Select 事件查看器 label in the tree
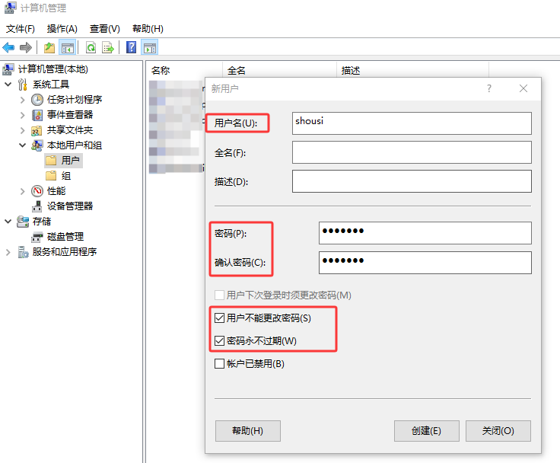 [70, 115]
